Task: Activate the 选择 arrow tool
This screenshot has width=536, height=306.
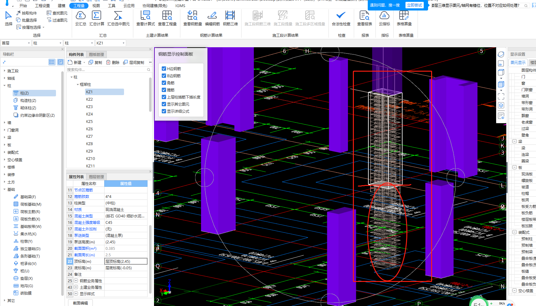Action: click(8, 18)
